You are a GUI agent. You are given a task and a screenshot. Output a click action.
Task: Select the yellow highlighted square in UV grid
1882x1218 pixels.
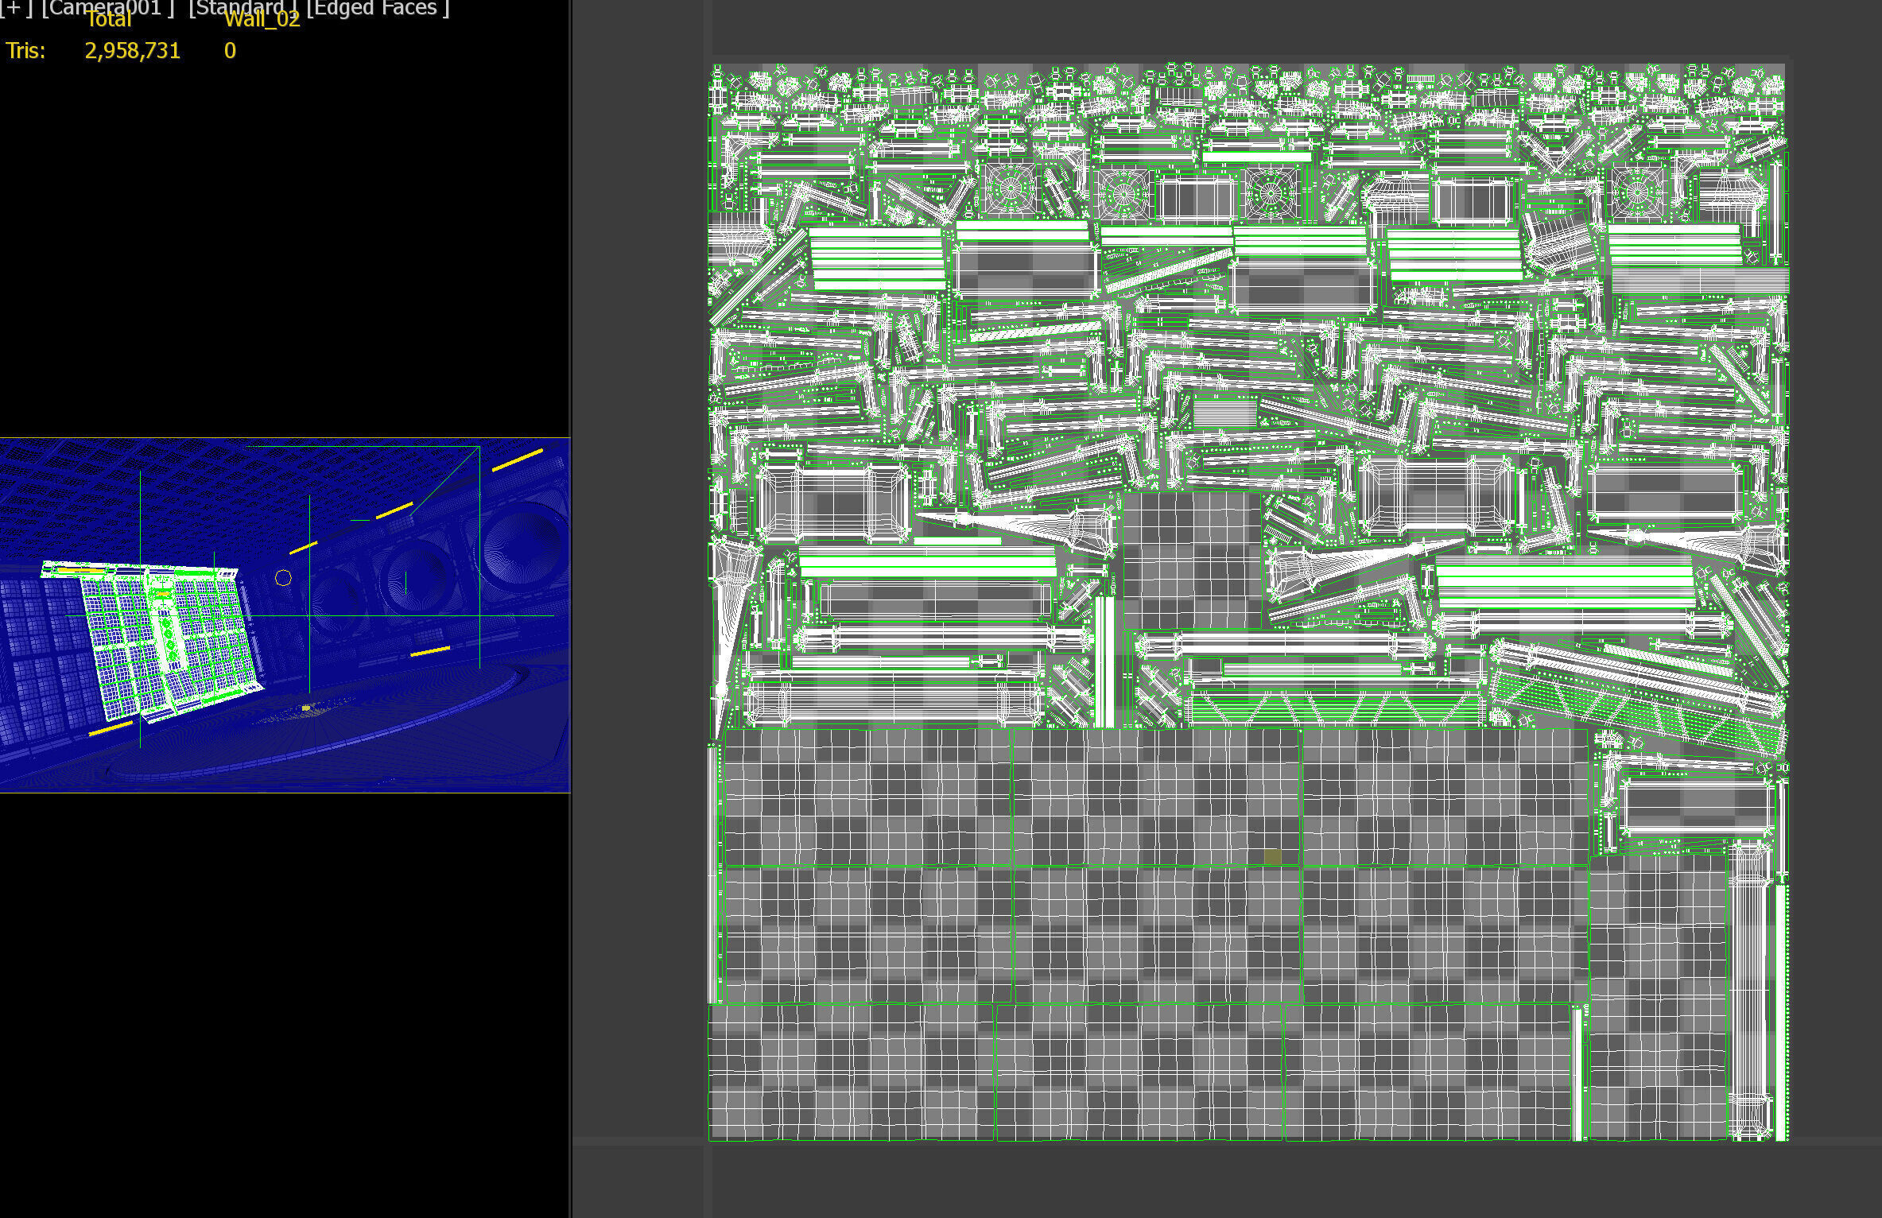pos(1272,856)
